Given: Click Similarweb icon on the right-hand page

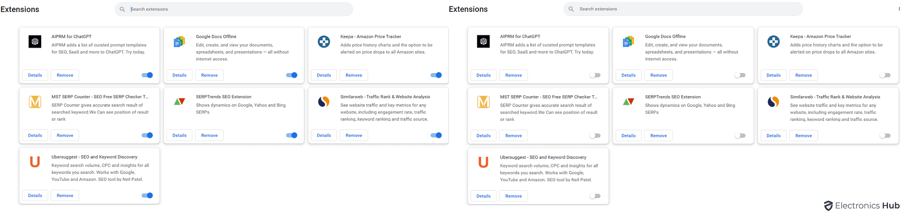Looking at the screenshot, I should [x=773, y=102].
